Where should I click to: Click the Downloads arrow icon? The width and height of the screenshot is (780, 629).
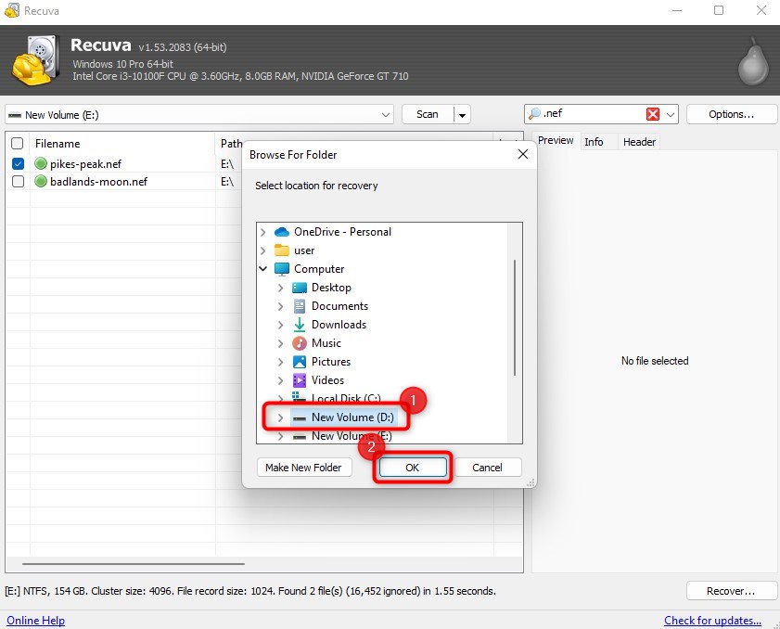click(299, 325)
